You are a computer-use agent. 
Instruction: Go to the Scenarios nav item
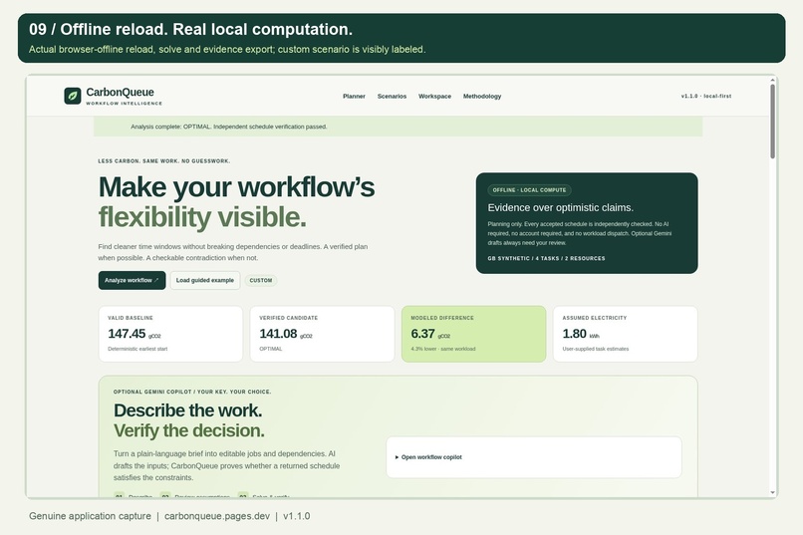392,97
